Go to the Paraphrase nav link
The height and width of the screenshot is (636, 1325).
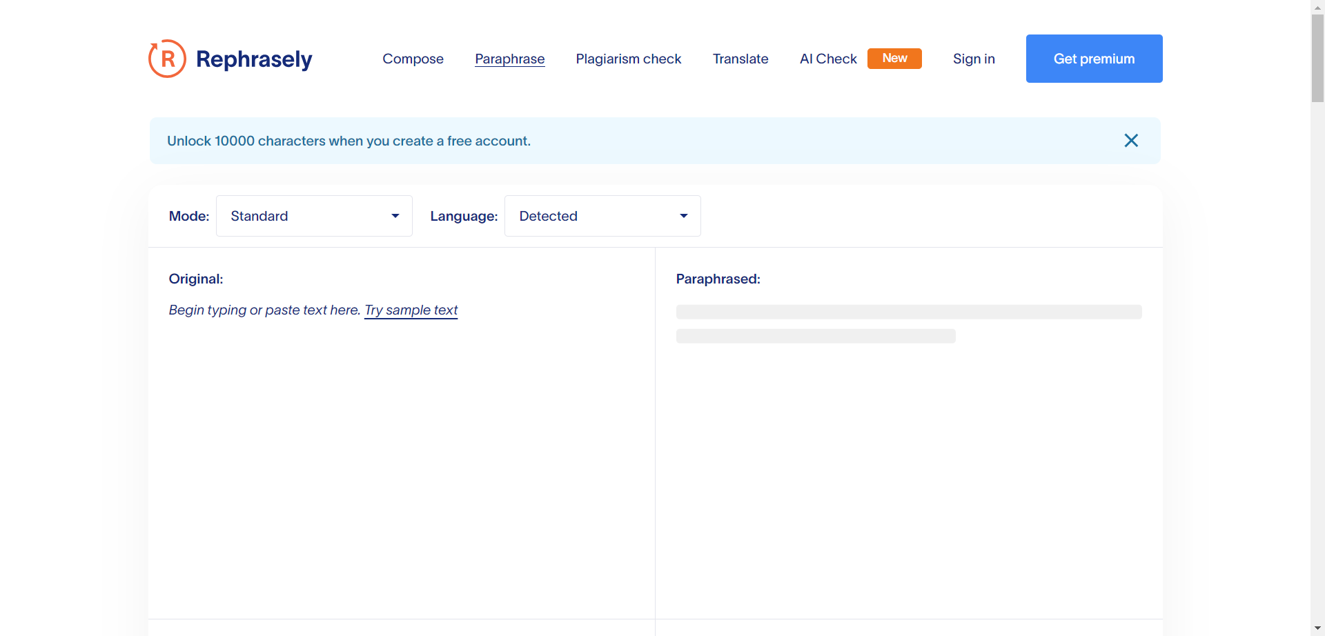coord(509,59)
